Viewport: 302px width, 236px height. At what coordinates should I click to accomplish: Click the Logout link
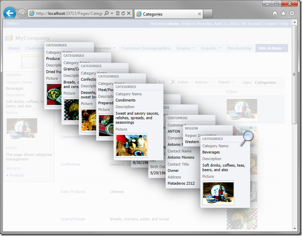tap(271, 23)
